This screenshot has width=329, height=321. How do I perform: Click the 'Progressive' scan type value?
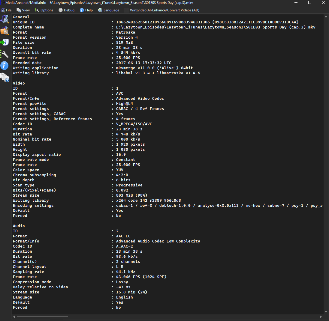point(129,185)
